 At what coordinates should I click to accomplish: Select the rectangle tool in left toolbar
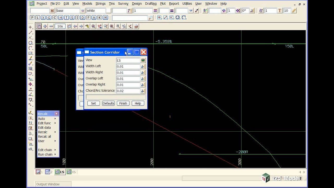[x=31, y=53]
